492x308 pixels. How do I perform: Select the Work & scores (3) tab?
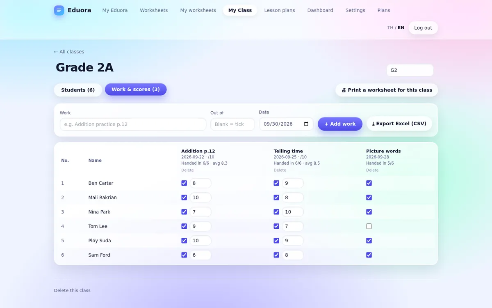tap(136, 90)
